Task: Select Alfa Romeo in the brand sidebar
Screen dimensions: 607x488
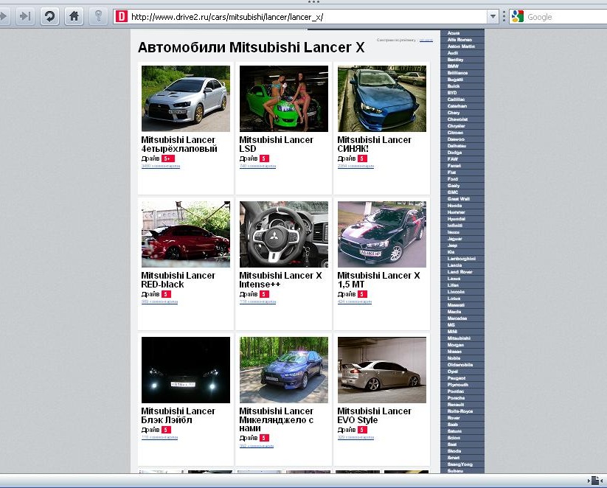Action: tap(459, 40)
